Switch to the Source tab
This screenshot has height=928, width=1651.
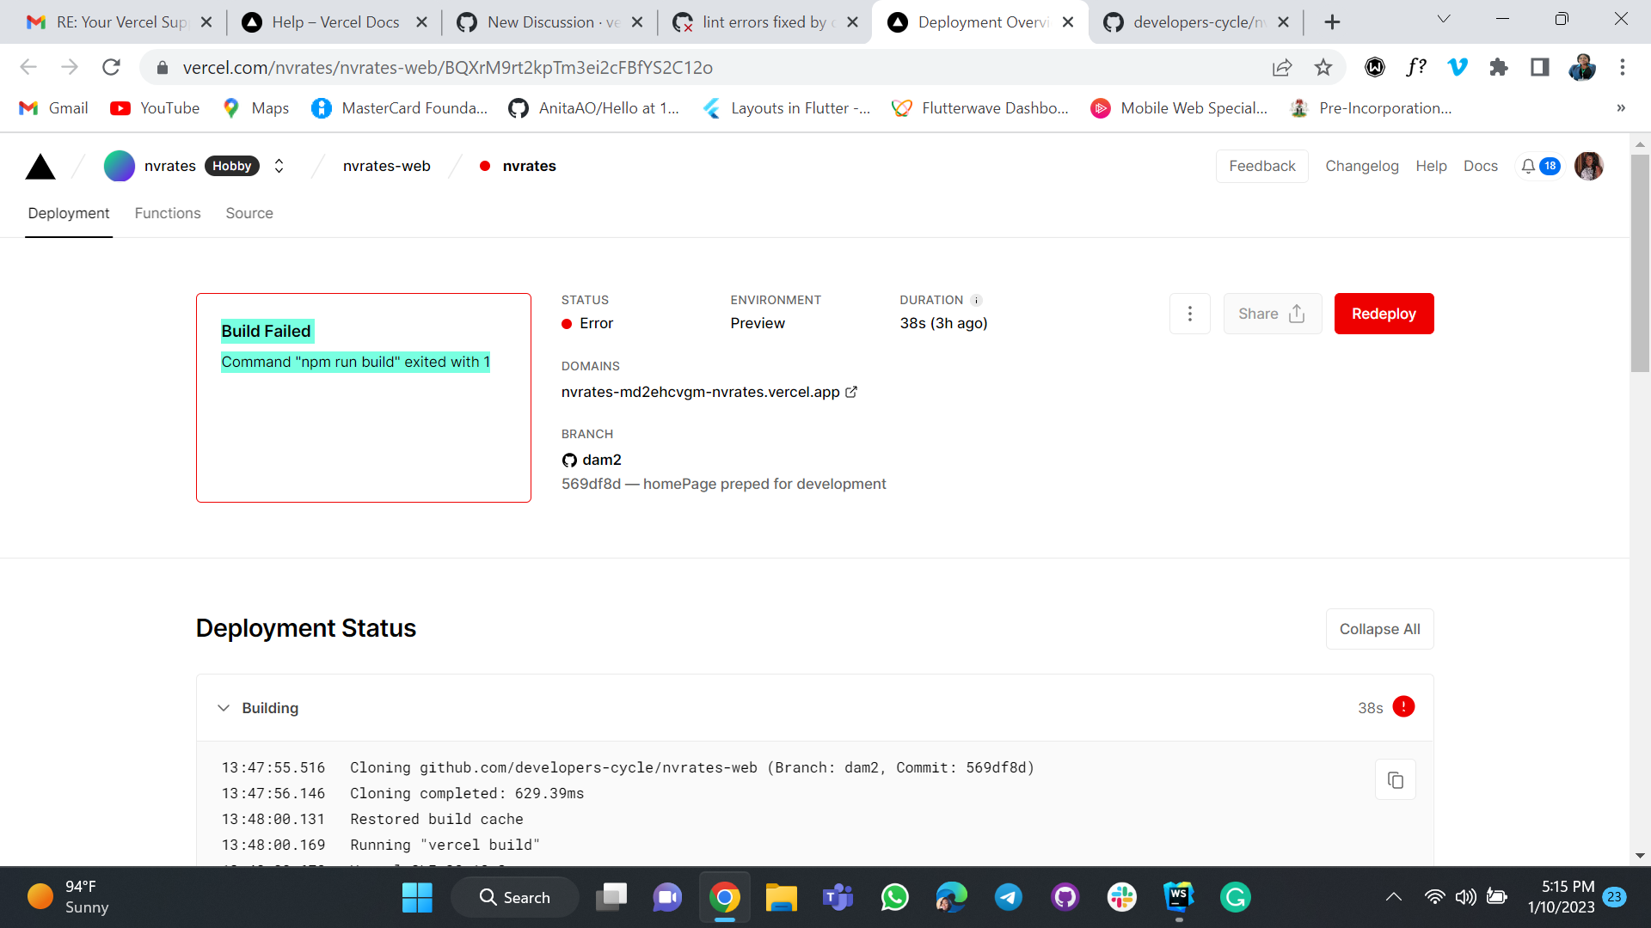249,213
